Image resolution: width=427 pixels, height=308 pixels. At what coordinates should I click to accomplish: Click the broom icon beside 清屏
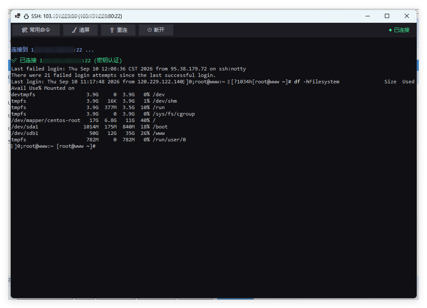[x=74, y=30]
